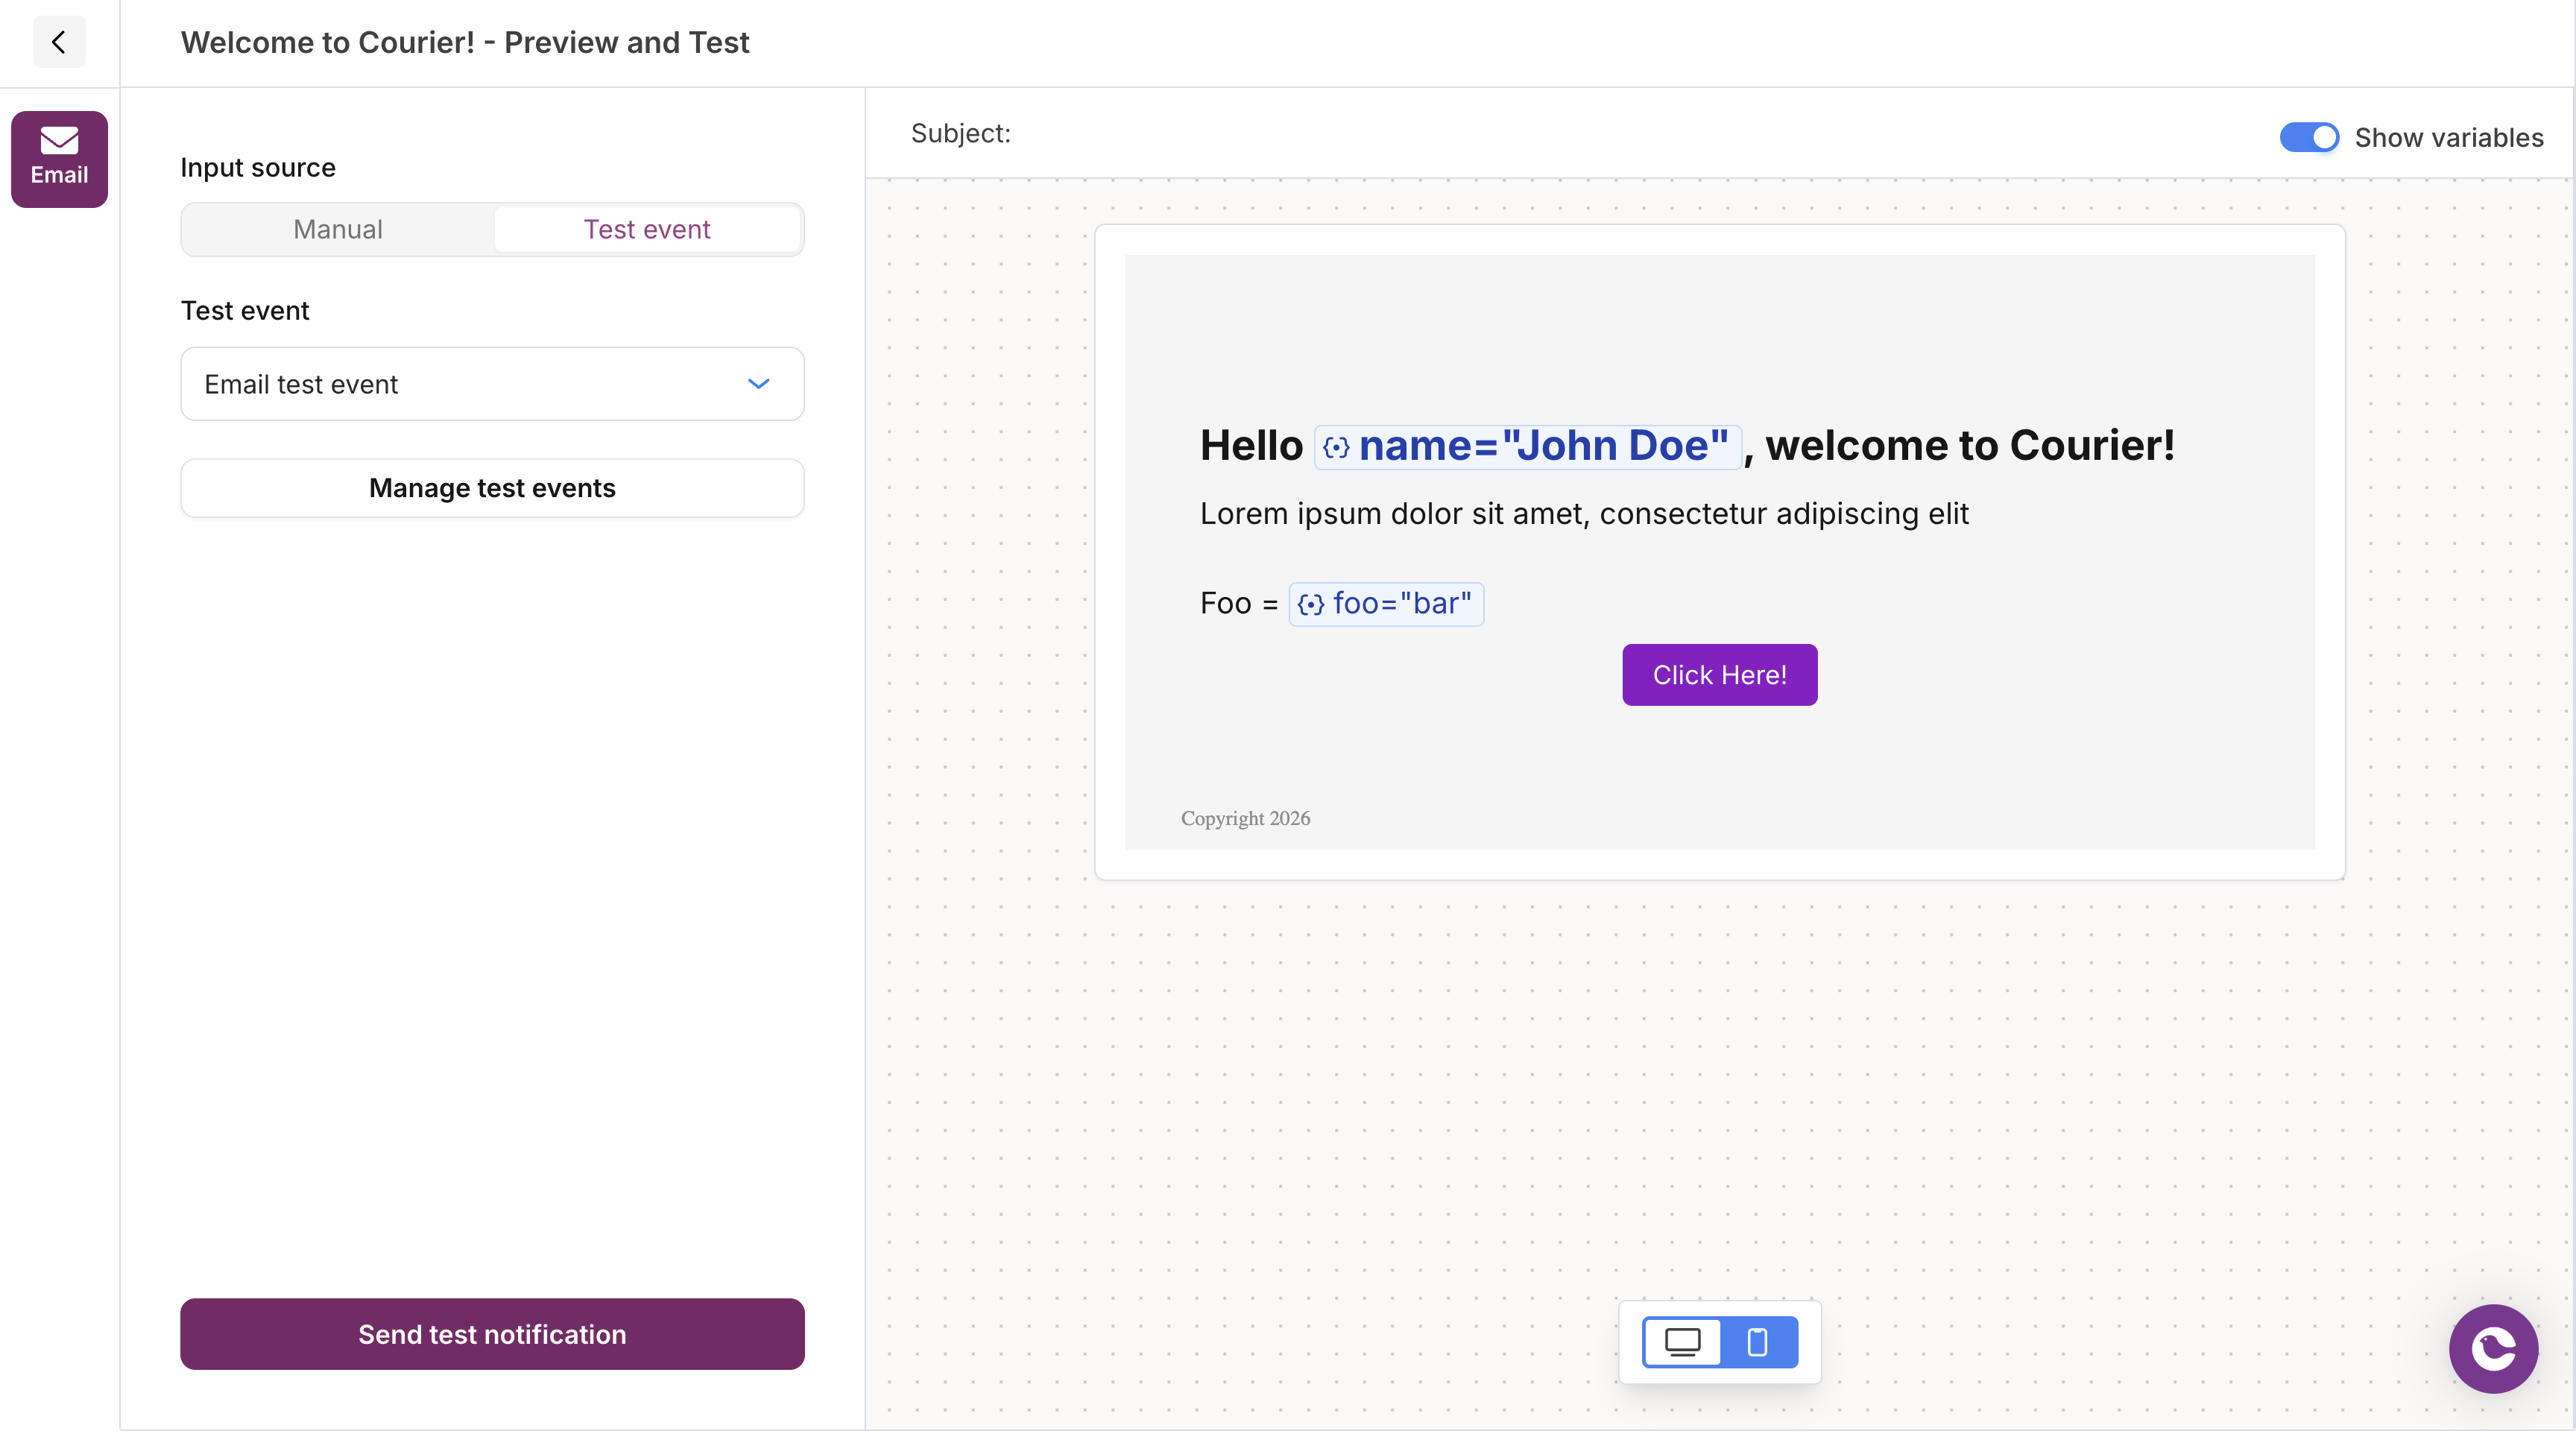Switch to desktop preview icon
The height and width of the screenshot is (1431, 2576).
pos(1682,1341)
